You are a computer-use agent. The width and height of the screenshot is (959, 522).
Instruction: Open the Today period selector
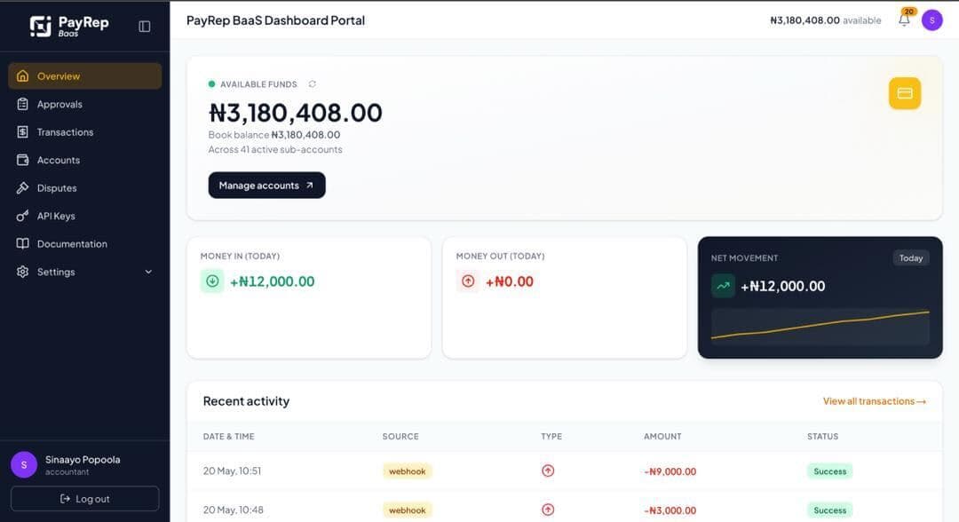(x=911, y=258)
